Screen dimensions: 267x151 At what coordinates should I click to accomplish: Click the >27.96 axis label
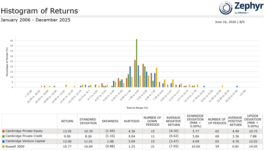pyautogui.click(x=243, y=93)
